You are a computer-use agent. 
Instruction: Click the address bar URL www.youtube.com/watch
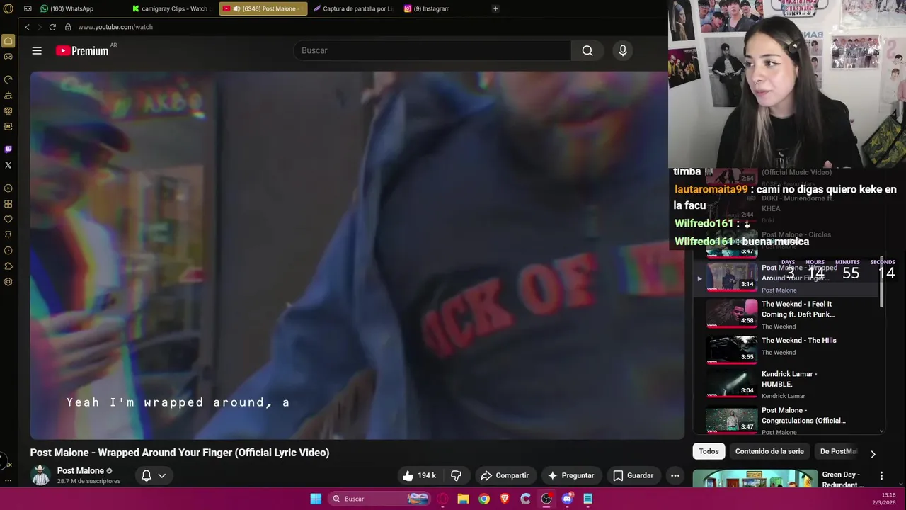pos(115,27)
